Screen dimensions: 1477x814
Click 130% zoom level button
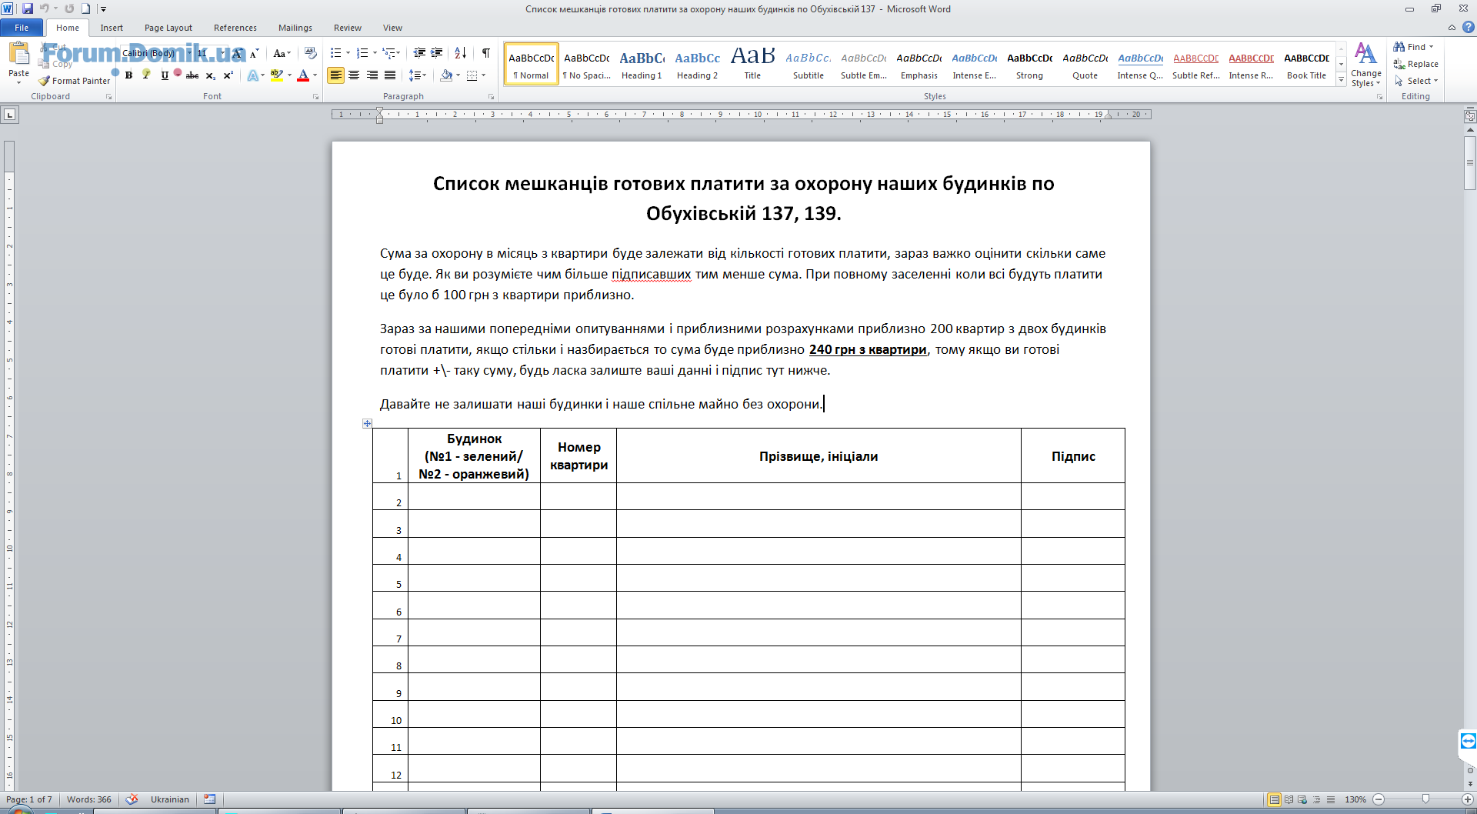pyautogui.click(x=1355, y=799)
